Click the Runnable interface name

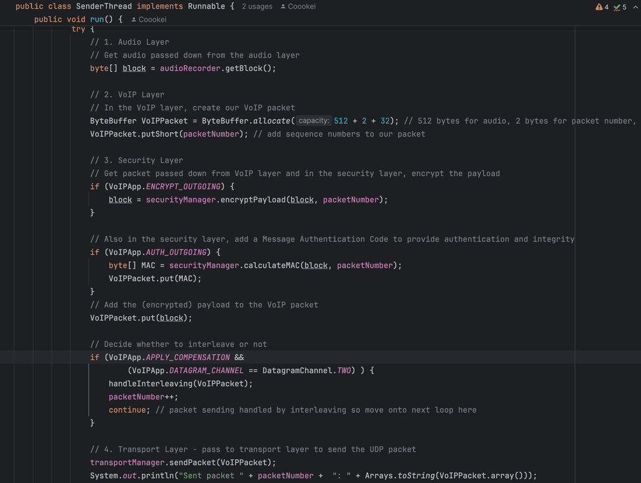(207, 7)
